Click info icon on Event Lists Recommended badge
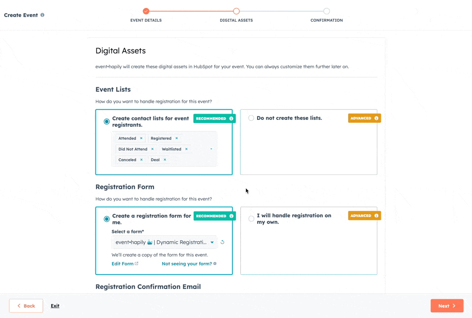Screen dimensions: 472x318 tap(231, 118)
